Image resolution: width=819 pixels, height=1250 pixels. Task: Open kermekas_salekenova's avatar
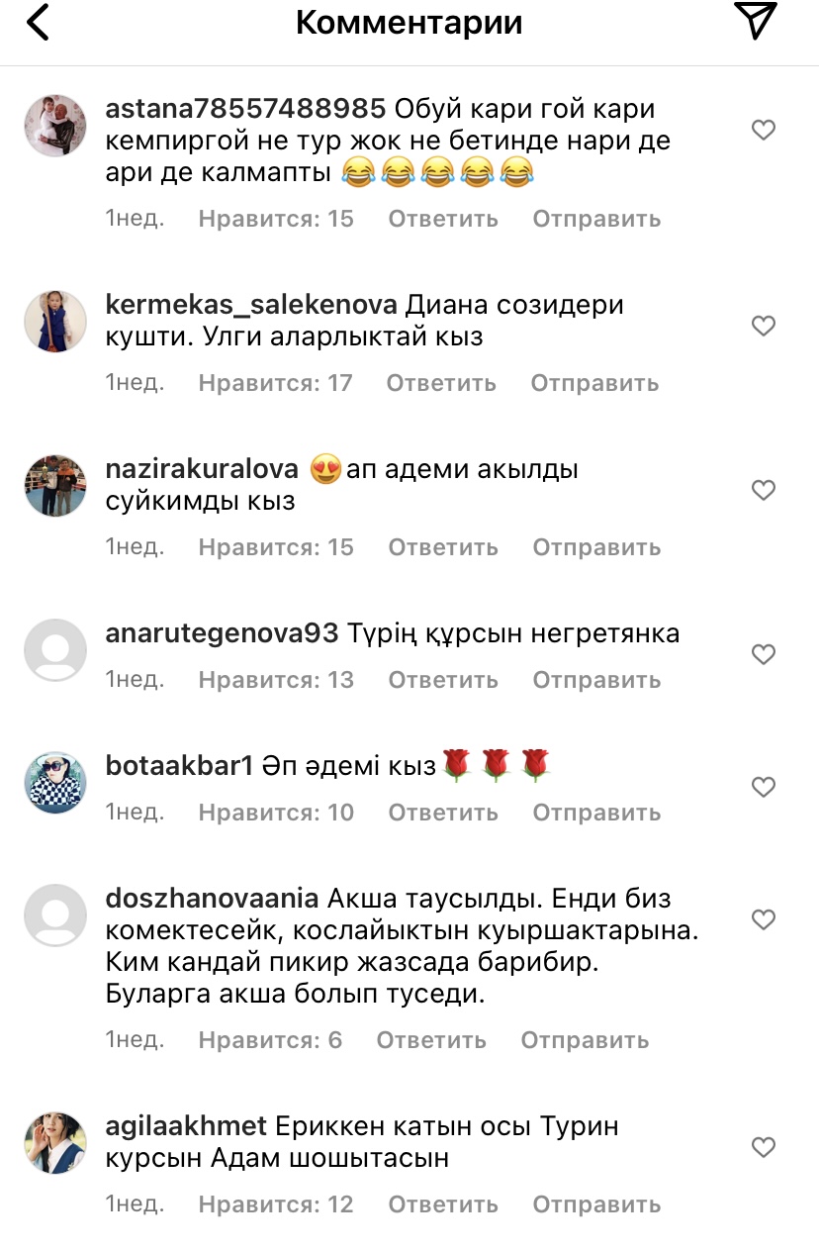[x=55, y=322]
